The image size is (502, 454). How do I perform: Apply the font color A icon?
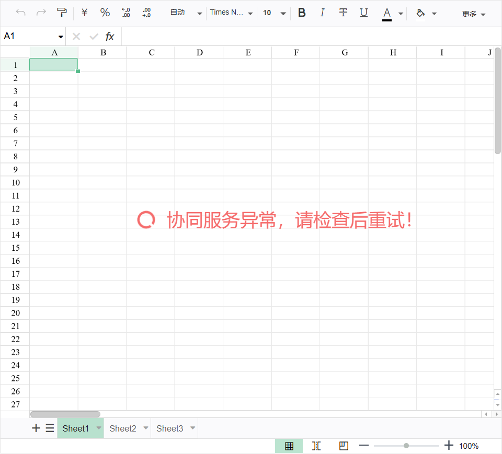(x=387, y=14)
